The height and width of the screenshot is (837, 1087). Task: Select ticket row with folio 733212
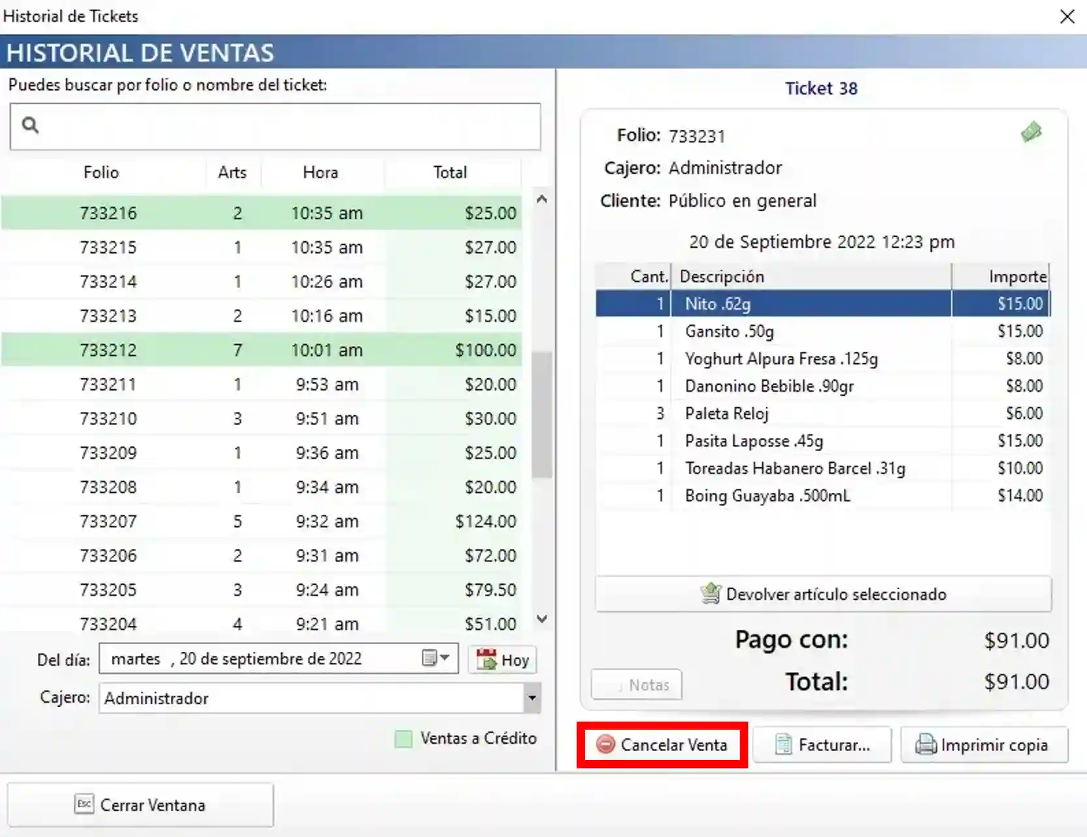click(261, 350)
